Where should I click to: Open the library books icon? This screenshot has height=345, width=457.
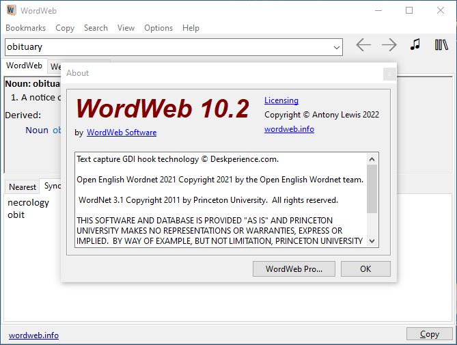pos(441,45)
